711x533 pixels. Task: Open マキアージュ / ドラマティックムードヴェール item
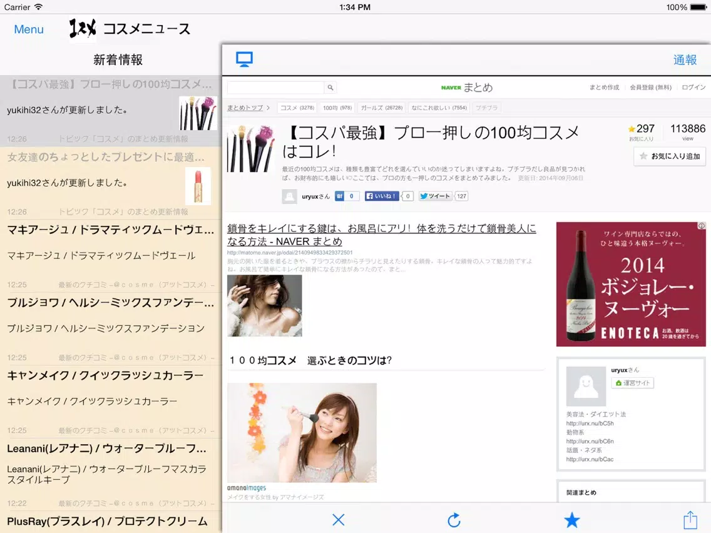pyautogui.click(x=111, y=256)
